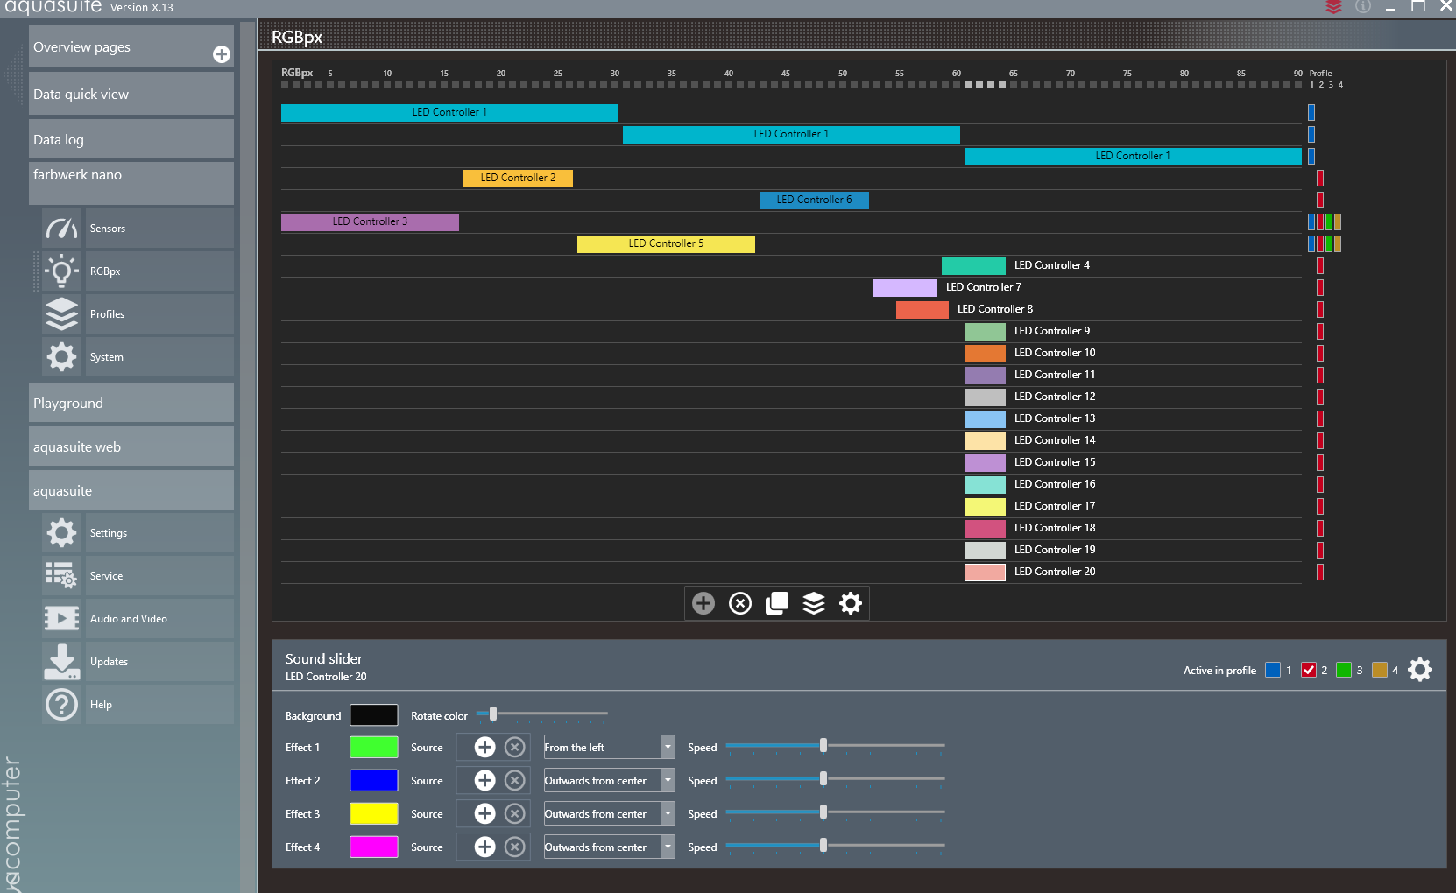
Task: Open the Data quick view section
Action: tap(131, 94)
